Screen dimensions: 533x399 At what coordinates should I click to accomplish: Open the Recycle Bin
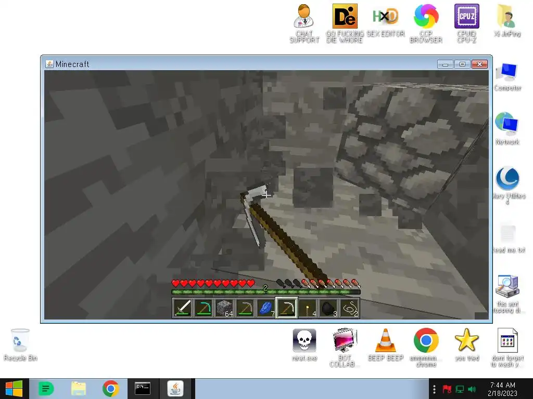[x=20, y=344]
